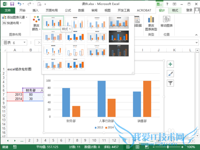Click cell containing 财务部

tap(31, 90)
